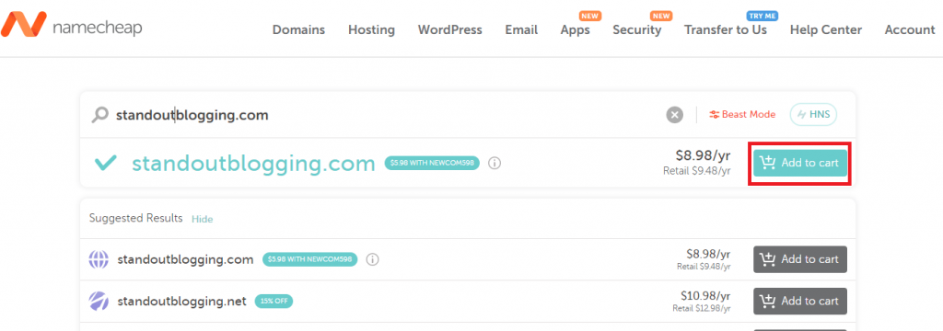Click the standoutblogging.net domain name

(x=181, y=302)
